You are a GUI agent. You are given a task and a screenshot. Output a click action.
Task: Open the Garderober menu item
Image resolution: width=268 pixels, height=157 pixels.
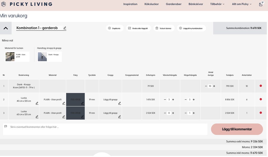pyautogui.click(x=173, y=4)
